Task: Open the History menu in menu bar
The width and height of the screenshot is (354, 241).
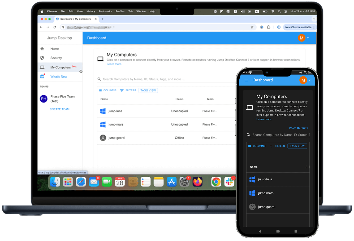Action: [90, 11]
